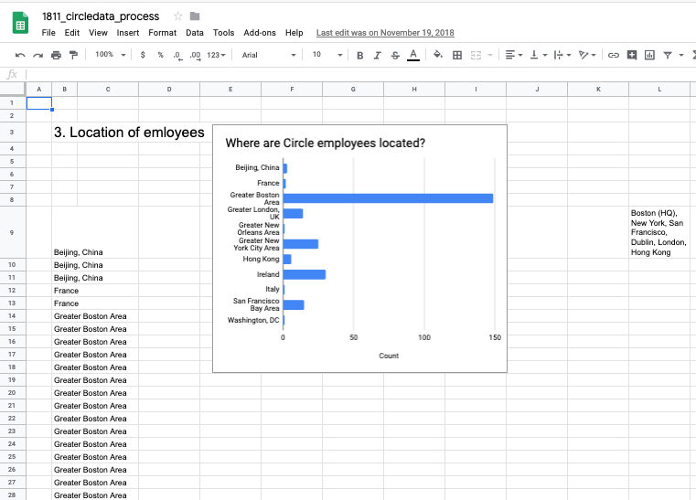Click the Google Sheets home icon

[x=20, y=23]
